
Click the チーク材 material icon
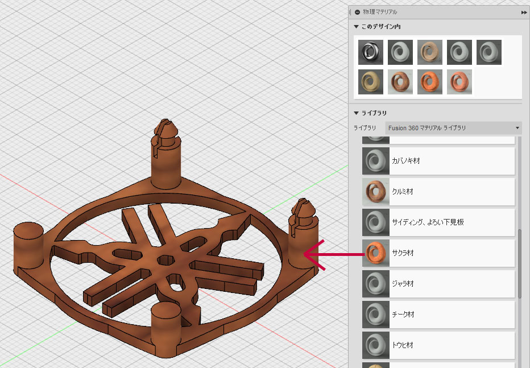[375, 315]
